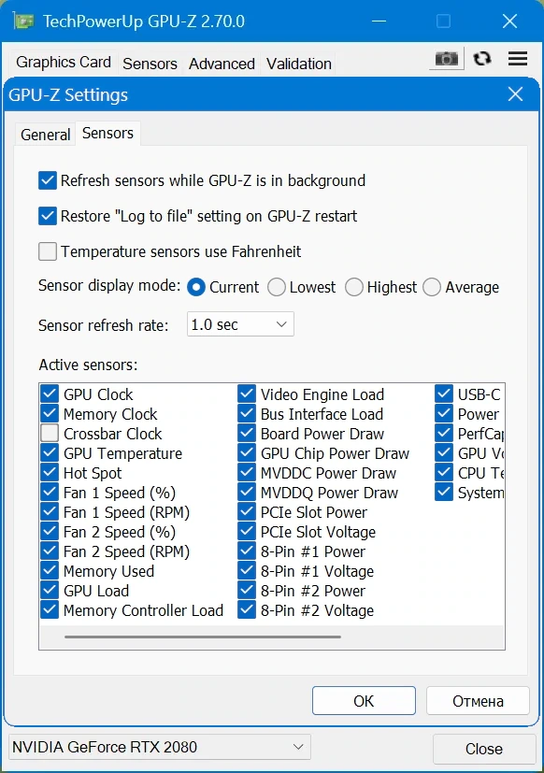The width and height of the screenshot is (544, 773).
Task: Choose Average sensor display mode
Action: (x=432, y=287)
